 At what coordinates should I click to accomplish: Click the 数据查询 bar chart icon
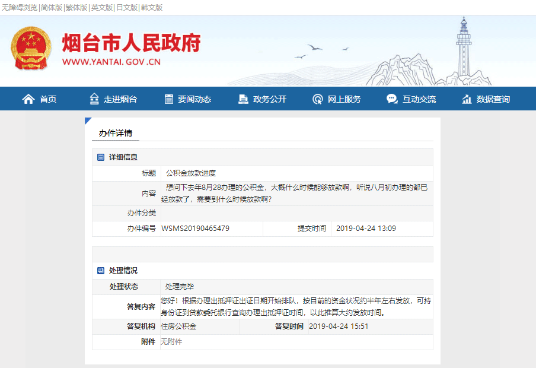467,99
